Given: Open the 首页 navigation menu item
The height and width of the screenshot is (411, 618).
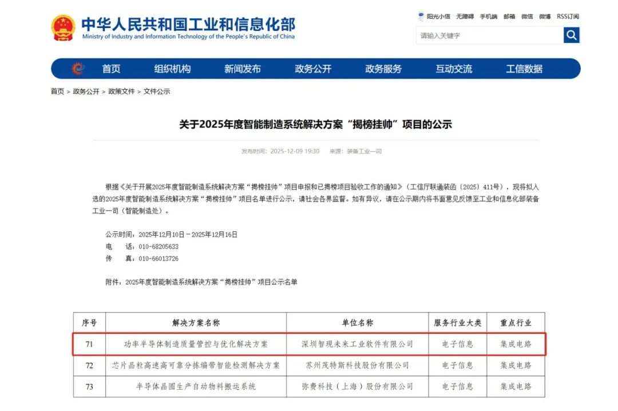Looking at the screenshot, I should point(111,69).
